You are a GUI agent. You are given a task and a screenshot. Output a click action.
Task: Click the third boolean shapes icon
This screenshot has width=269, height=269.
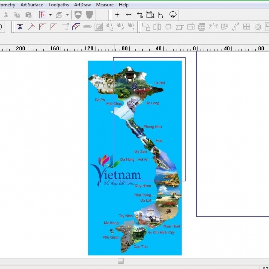pyautogui.click(x=131, y=26)
